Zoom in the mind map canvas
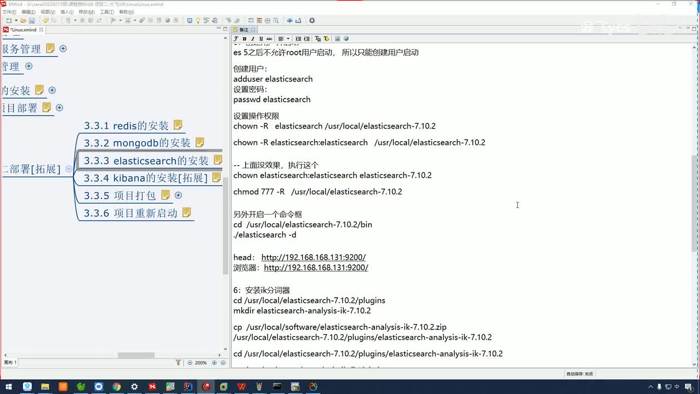 click(214, 363)
